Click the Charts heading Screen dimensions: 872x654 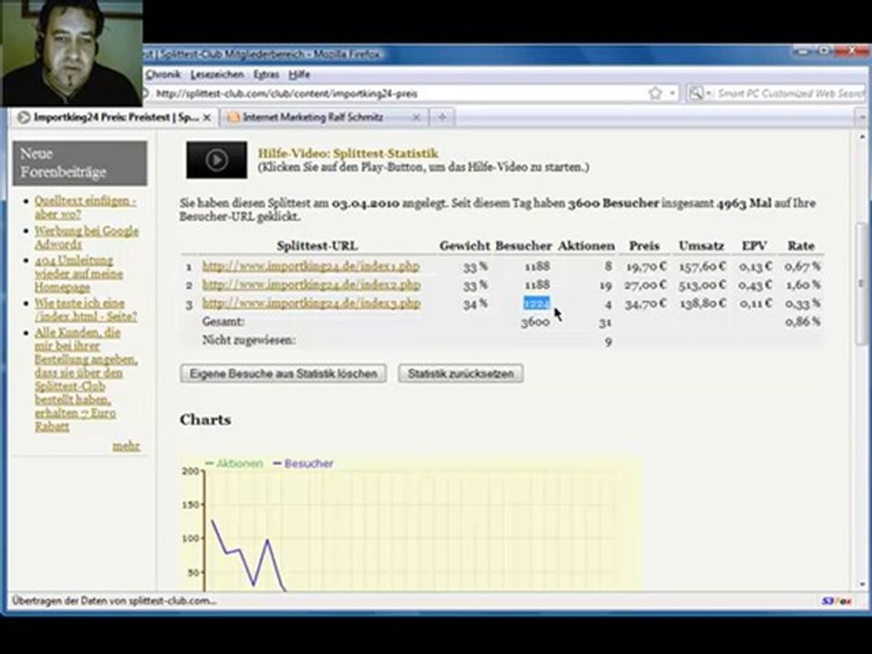(205, 420)
